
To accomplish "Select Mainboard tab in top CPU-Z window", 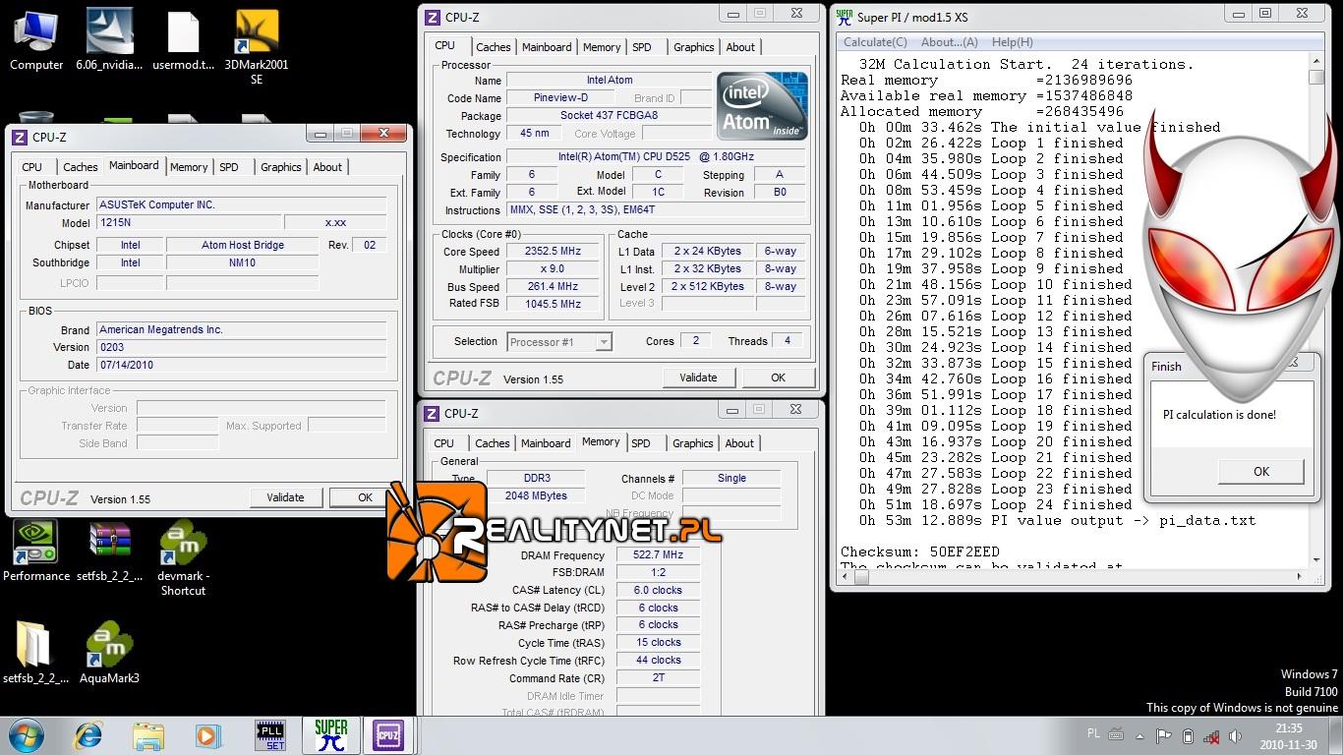I will [547, 47].
